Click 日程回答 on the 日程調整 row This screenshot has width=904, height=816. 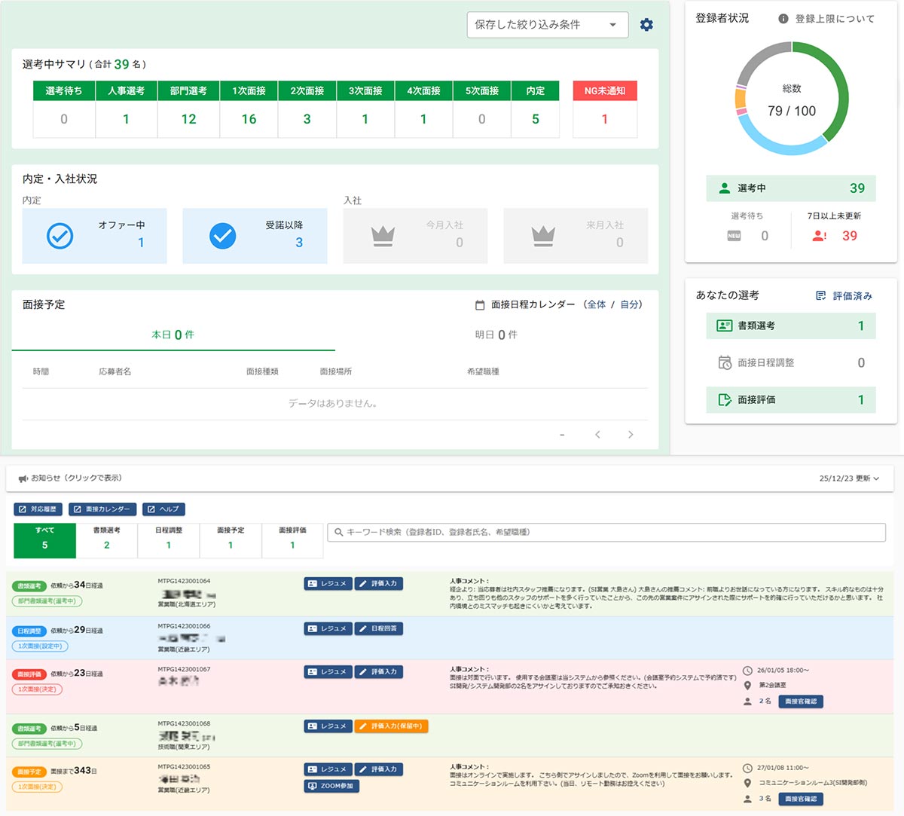379,628
